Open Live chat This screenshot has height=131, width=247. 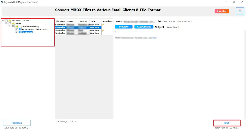[x=222, y=11]
